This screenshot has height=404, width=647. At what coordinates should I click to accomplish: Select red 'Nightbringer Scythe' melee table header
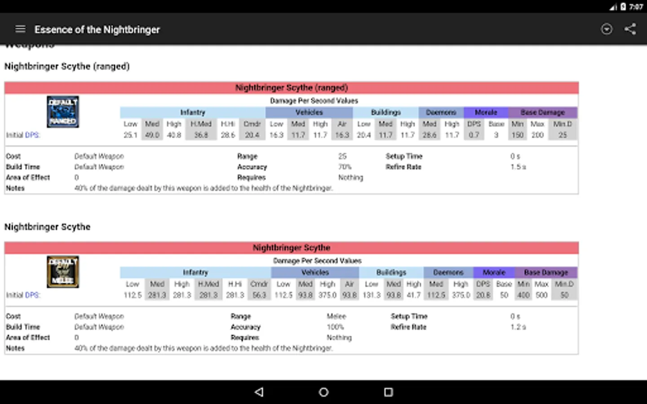point(292,247)
